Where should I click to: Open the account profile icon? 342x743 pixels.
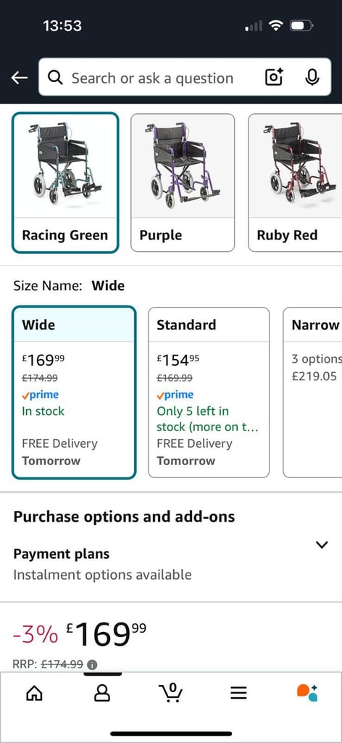pos(102,693)
